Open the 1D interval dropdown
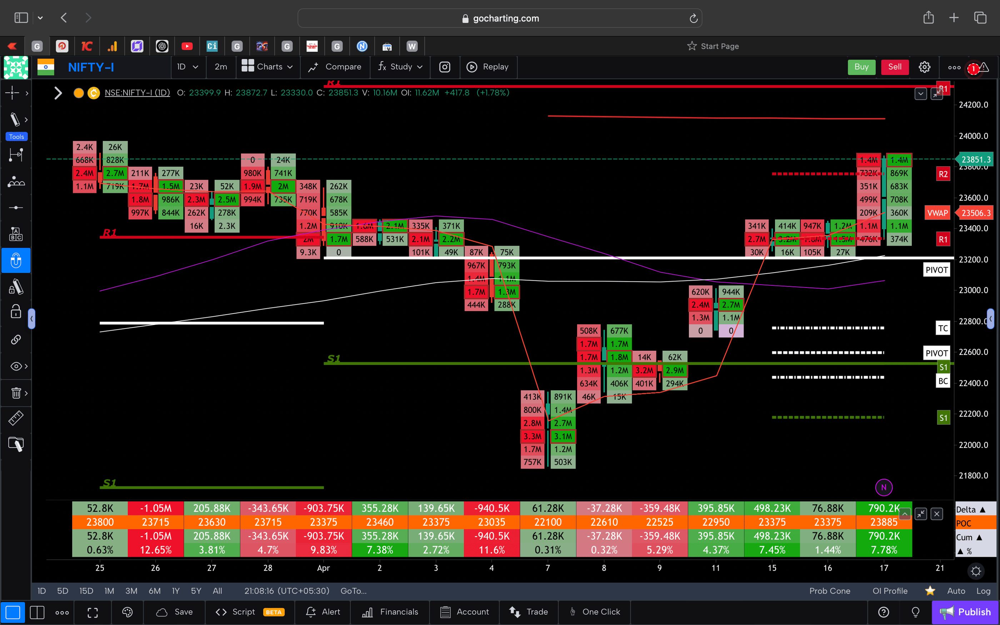 (x=188, y=67)
